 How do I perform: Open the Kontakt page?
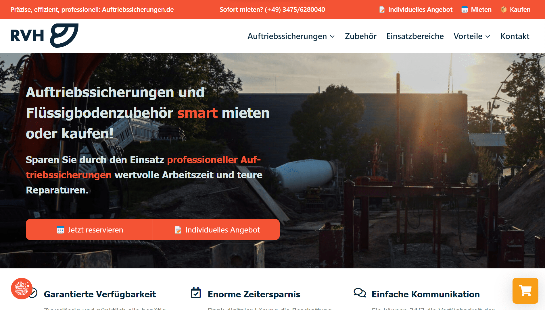click(x=515, y=36)
